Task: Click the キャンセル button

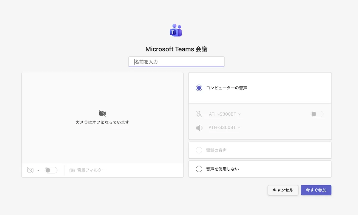Action: 283,190
